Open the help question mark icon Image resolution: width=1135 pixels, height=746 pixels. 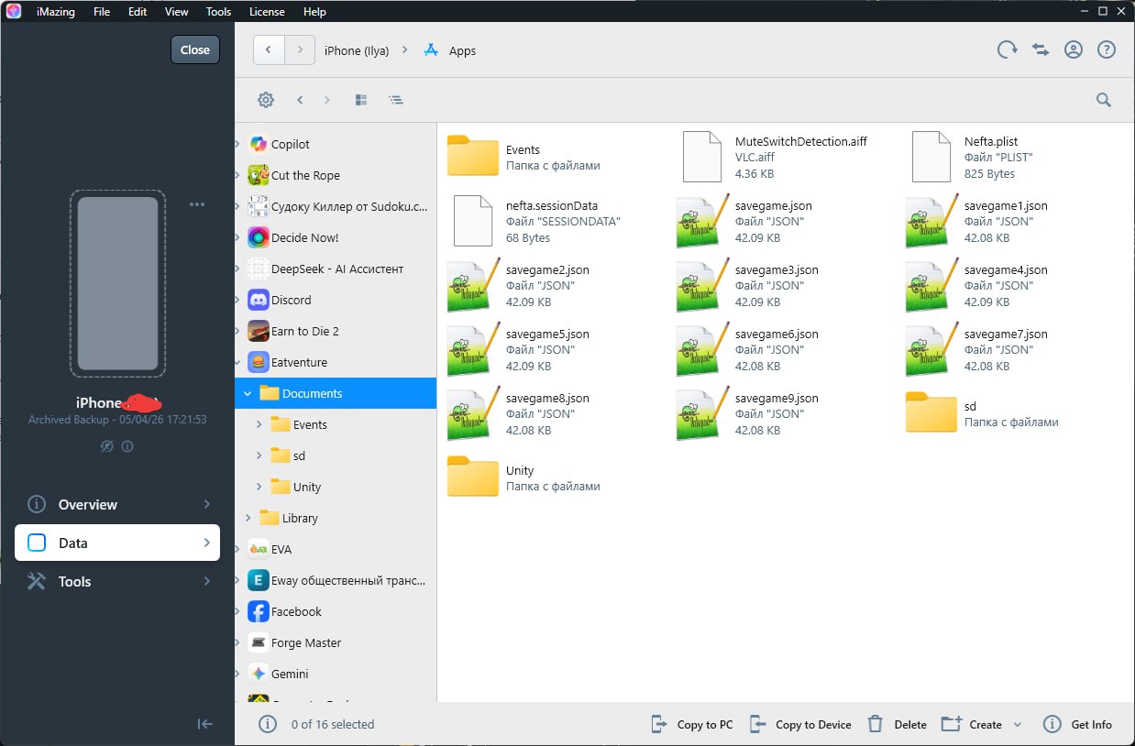click(x=1107, y=50)
